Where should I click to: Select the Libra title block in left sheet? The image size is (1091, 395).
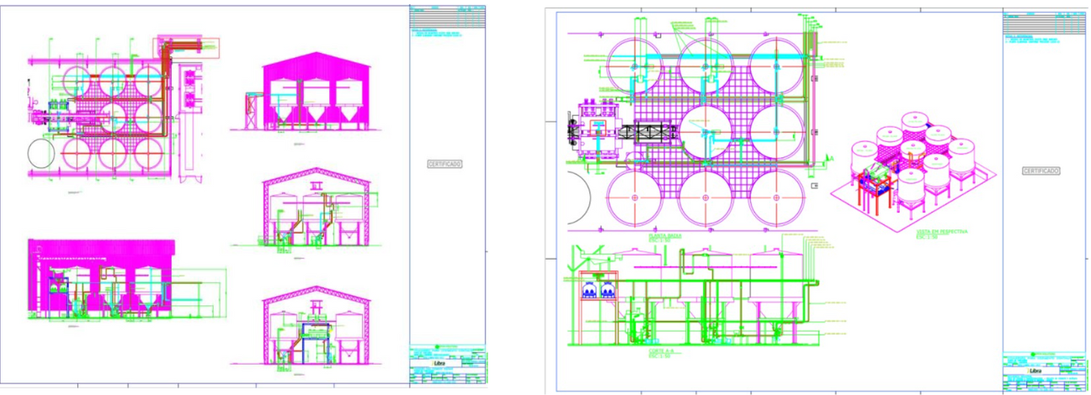click(447, 365)
